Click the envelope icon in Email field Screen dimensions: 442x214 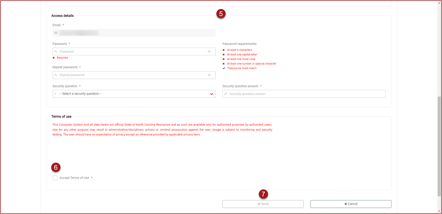coord(56,33)
